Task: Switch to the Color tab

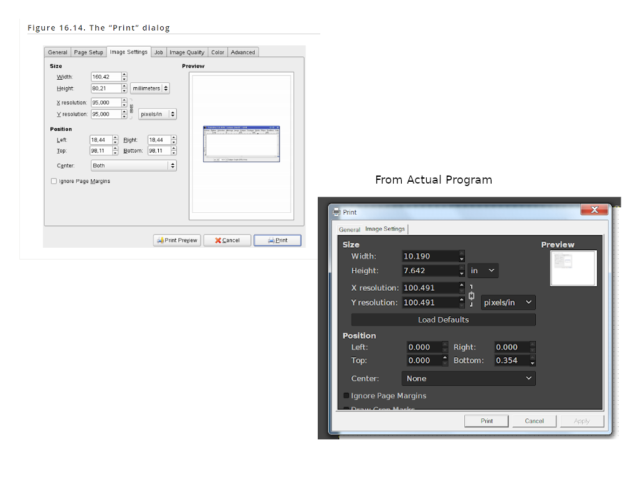Action: [217, 52]
